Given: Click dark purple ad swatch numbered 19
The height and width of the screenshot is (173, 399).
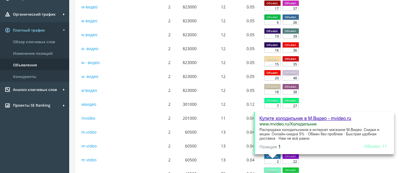Looking at the screenshot, I should 272,34.
